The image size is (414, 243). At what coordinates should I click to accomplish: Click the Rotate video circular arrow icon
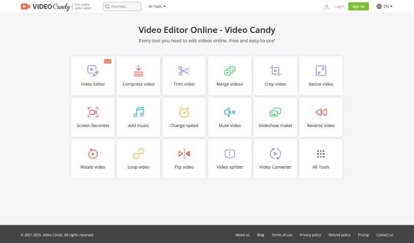[93, 153]
